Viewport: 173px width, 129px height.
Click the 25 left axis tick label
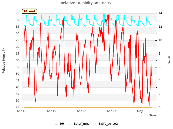point(17,107)
